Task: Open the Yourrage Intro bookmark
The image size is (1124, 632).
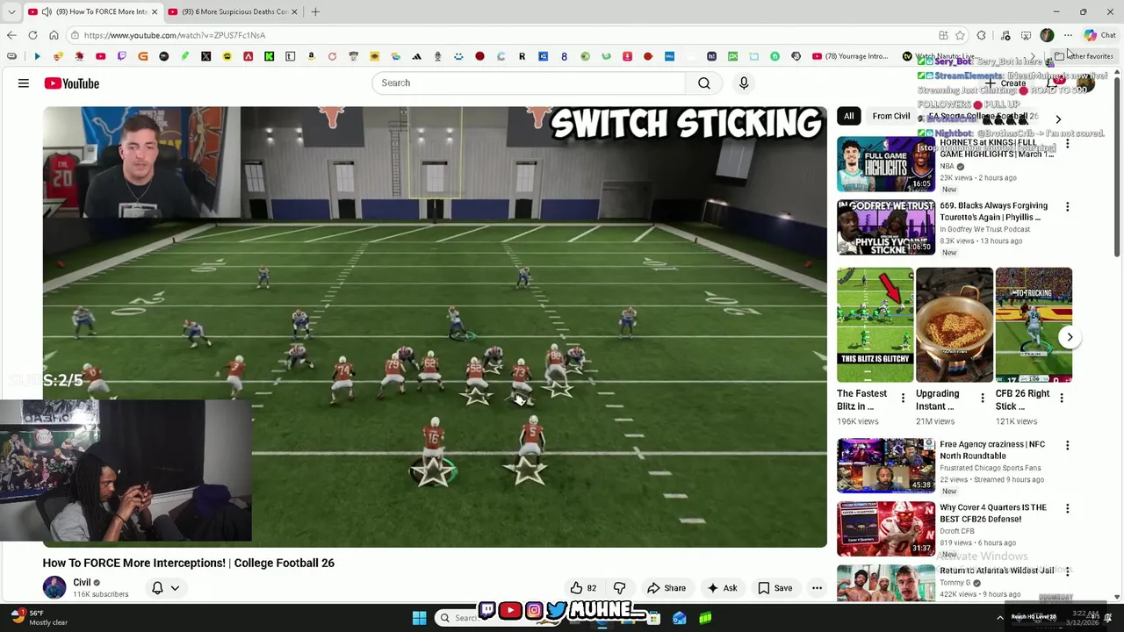Action: (850, 56)
